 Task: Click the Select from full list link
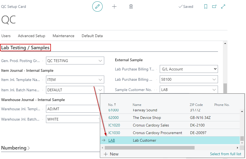(x=226, y=154)
